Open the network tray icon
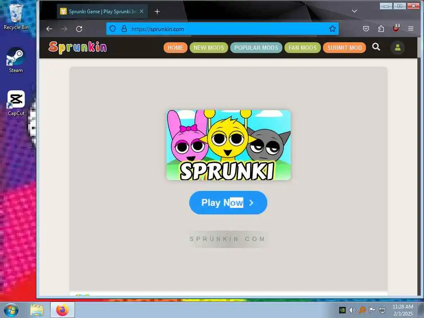Image resolution: width=424 pixels, height=318 pixels. click(x=382, y=310)
